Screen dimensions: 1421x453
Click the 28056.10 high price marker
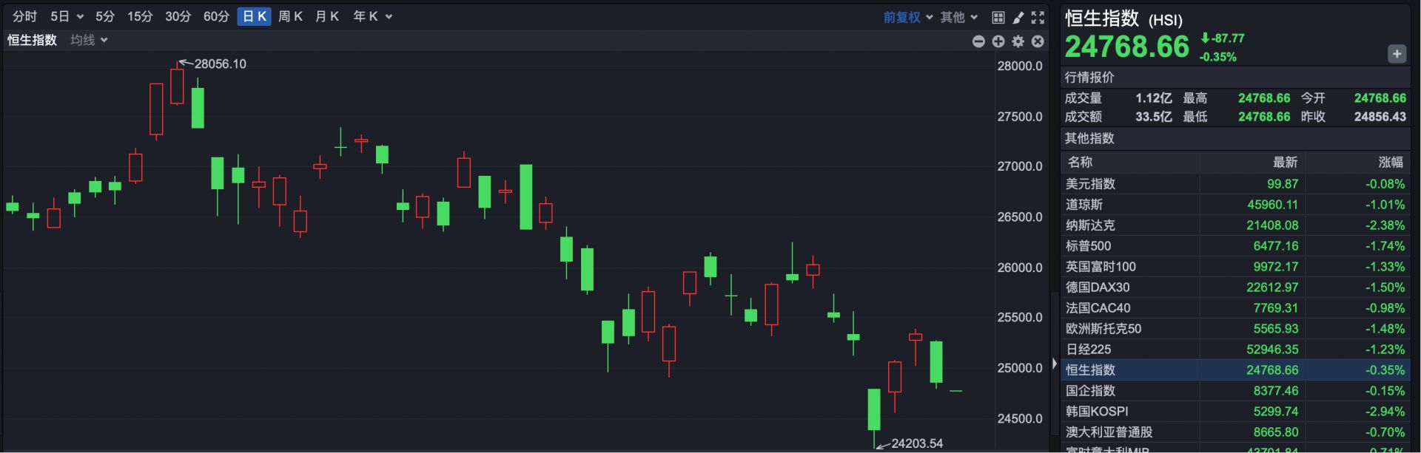pos(220,64)
